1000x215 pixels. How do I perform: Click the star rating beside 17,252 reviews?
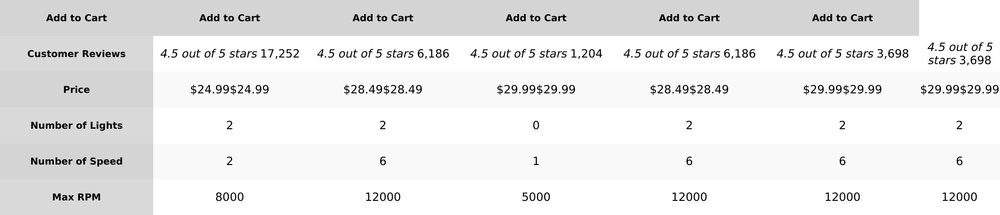click(209, 54)
